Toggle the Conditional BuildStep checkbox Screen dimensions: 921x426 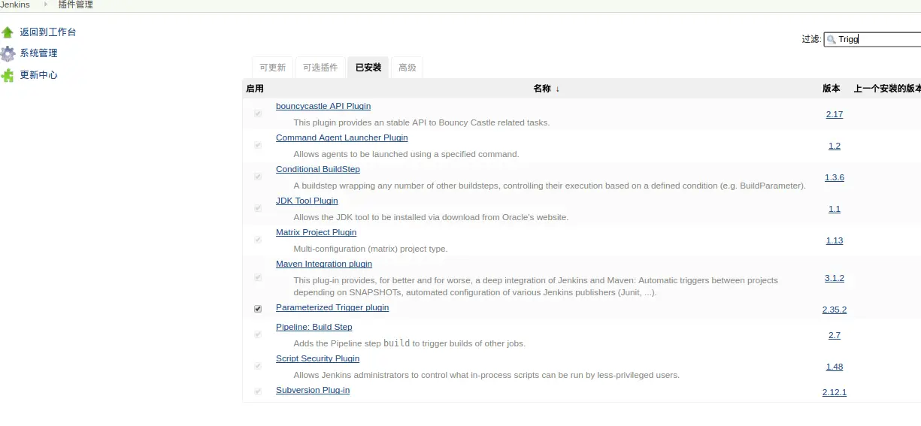(x=258, y=177)
